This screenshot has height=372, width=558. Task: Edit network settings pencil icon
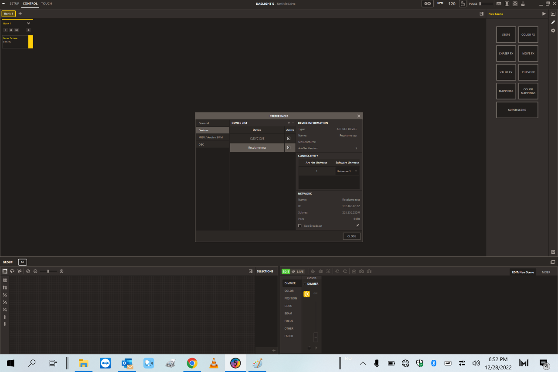(357, 225)
